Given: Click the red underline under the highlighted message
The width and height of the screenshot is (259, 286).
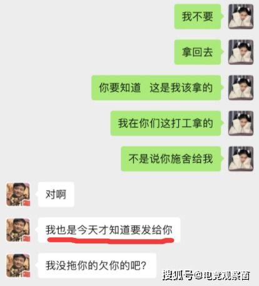Looking at the screenshot, I should [x=111, y=241].
